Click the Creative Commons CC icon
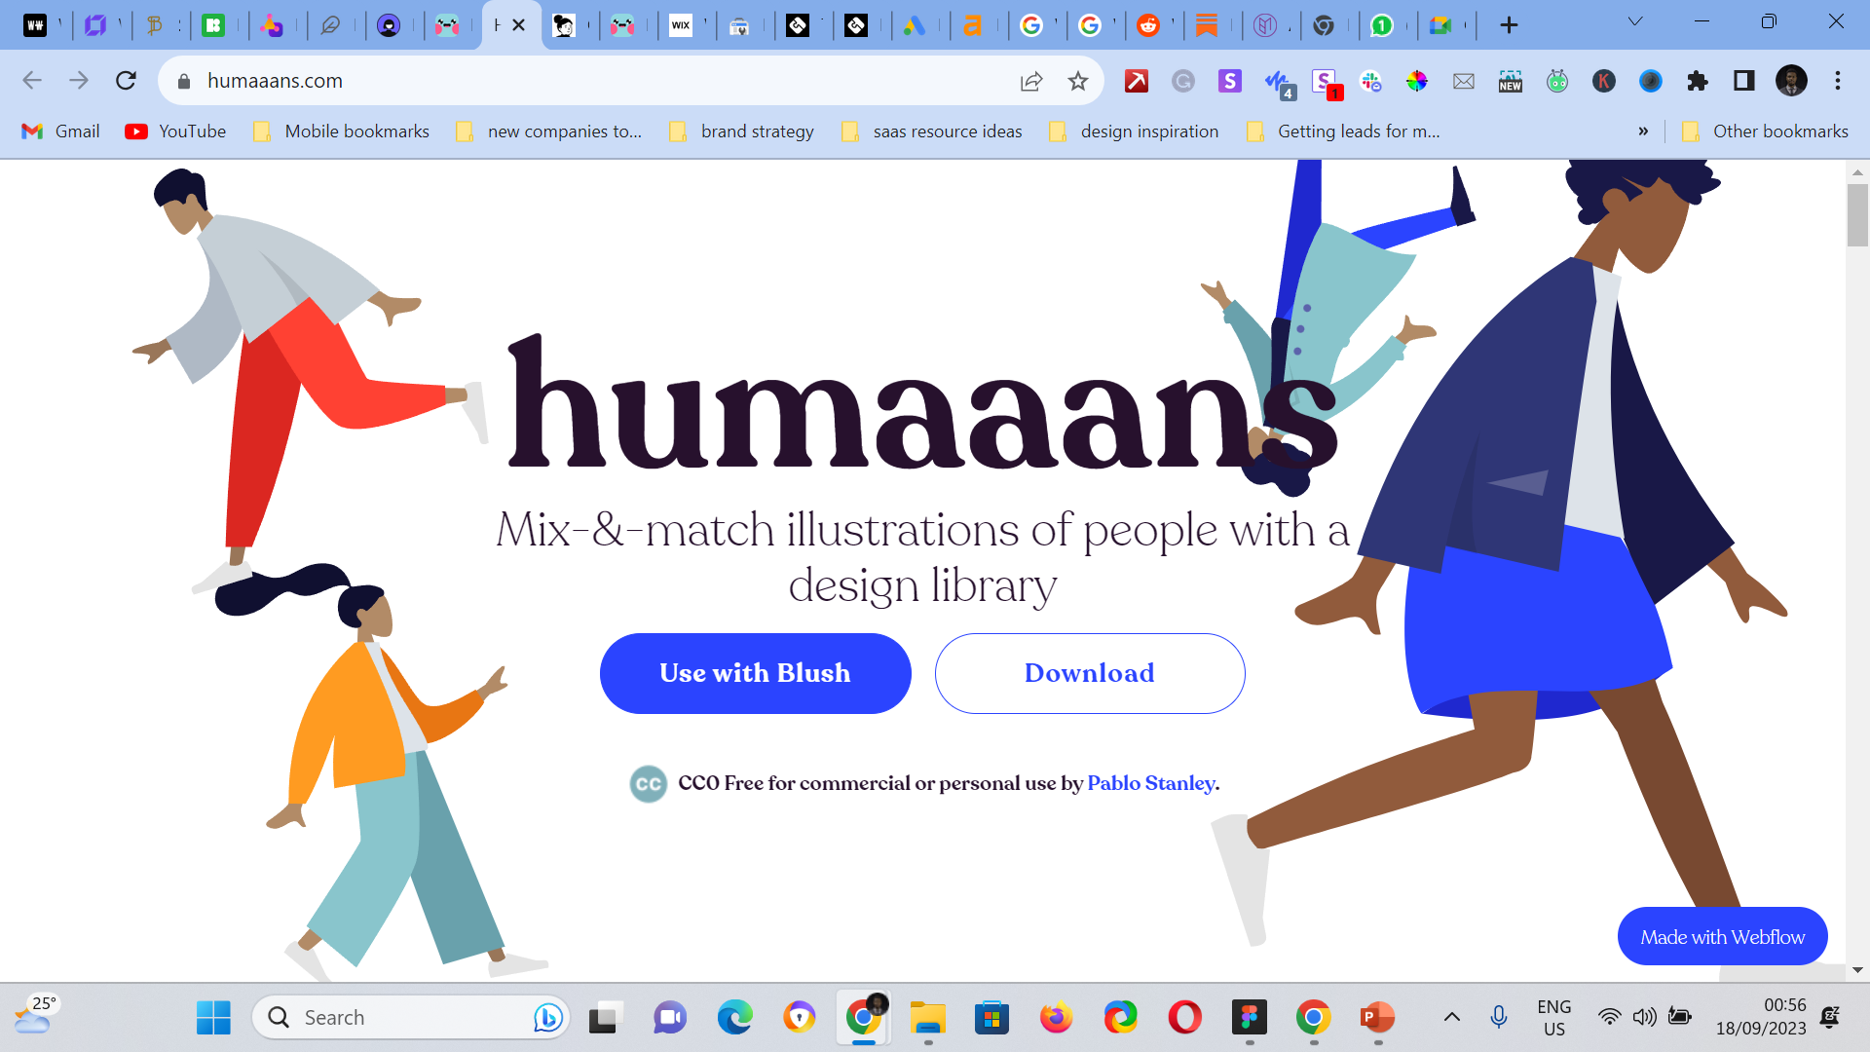 tap(648, 784)
